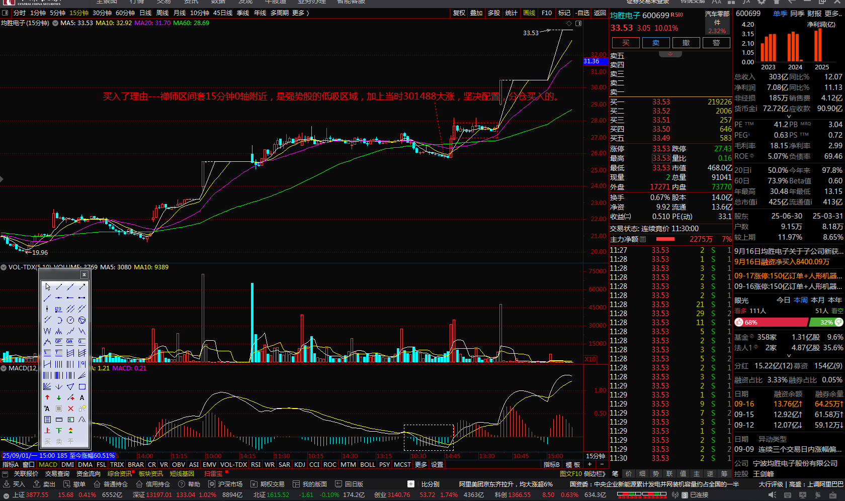Screen dimensions: 845x501
Task: Toggle 复权 price adjustment
Action: 459,13
